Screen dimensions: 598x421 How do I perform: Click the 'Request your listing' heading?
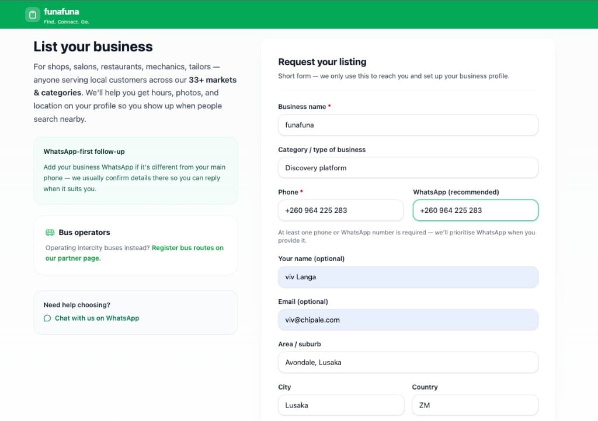[x=322, y=62]
